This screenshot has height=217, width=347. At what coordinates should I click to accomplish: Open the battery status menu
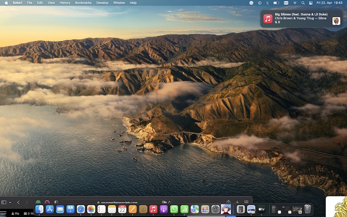tap(276, 3)
